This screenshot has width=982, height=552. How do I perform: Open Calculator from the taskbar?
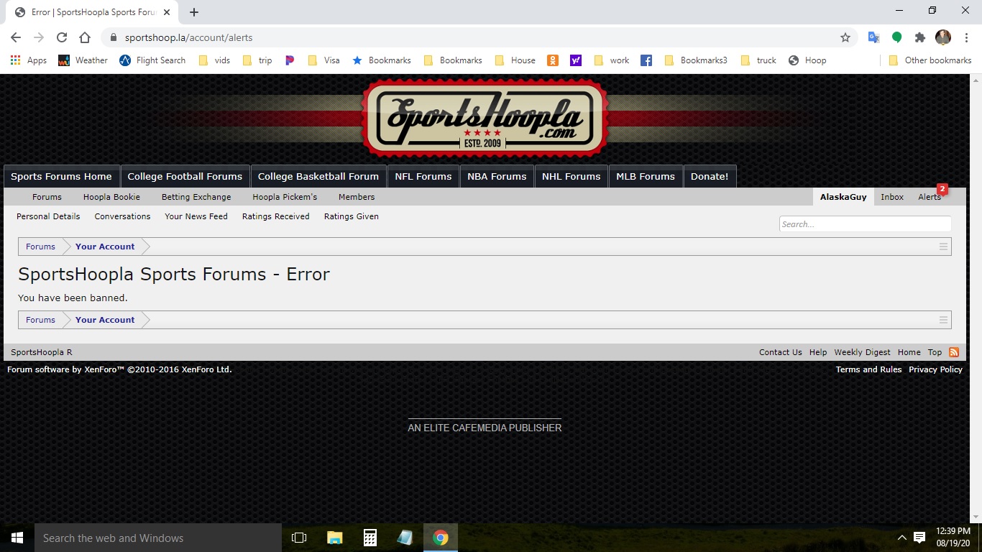pos(370,538)
